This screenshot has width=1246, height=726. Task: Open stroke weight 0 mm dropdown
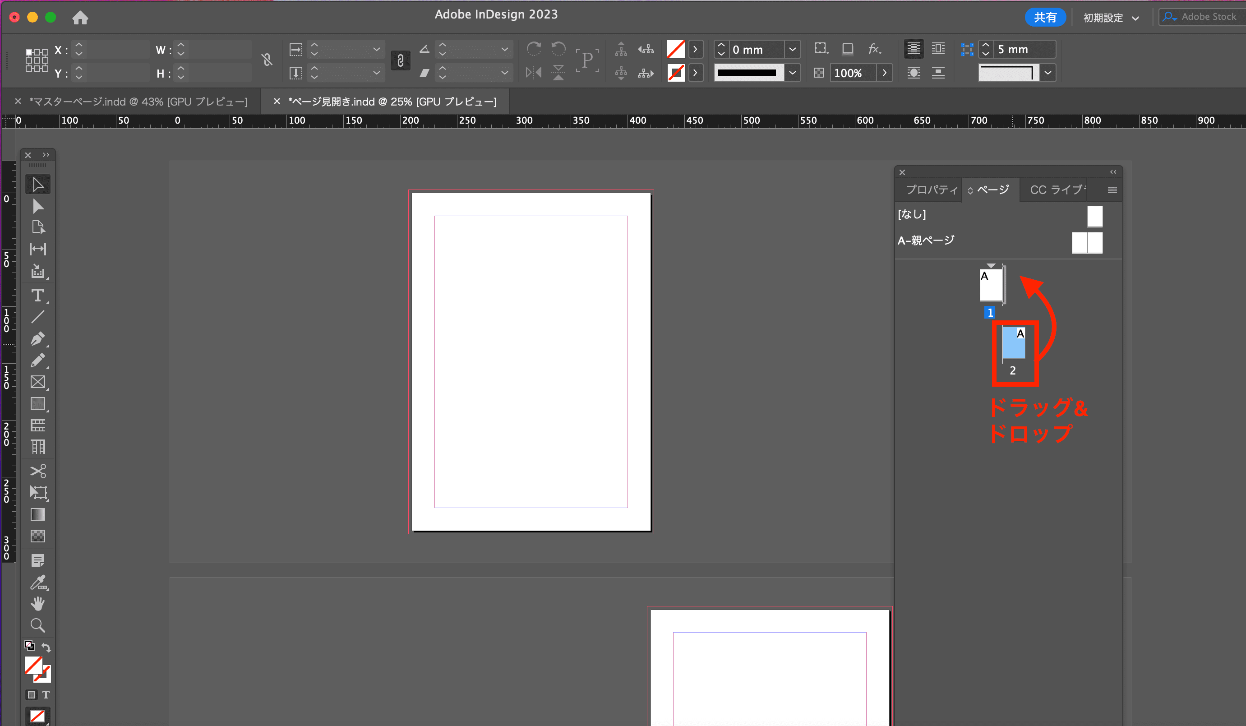793,50
